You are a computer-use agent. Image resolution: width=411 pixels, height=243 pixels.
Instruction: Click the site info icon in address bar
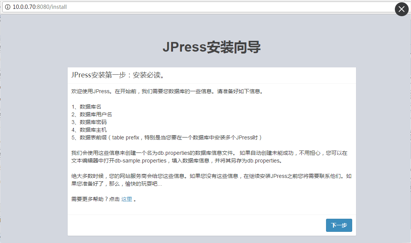click(x=8, y=7)
